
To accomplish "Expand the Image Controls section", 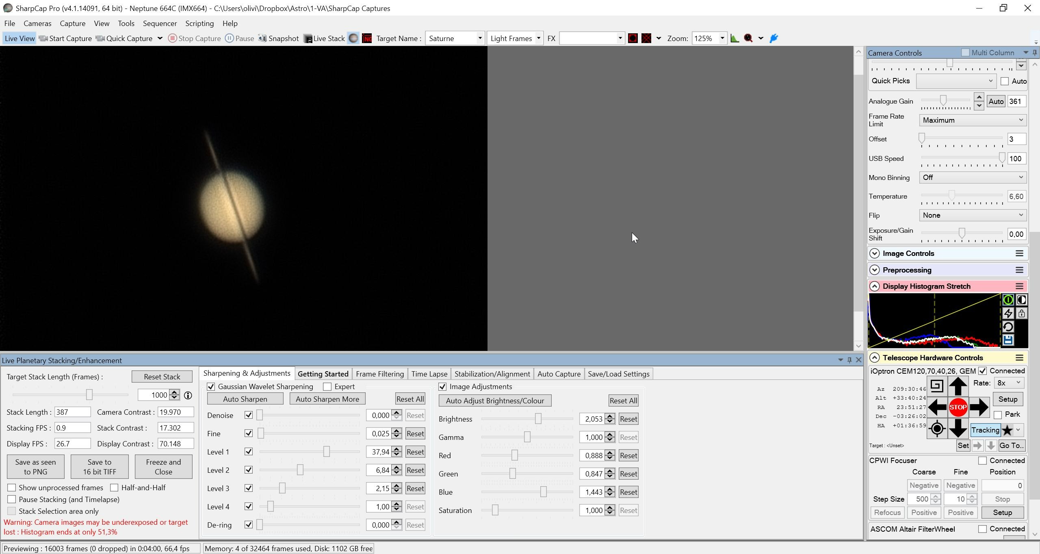I will (875, 253).
